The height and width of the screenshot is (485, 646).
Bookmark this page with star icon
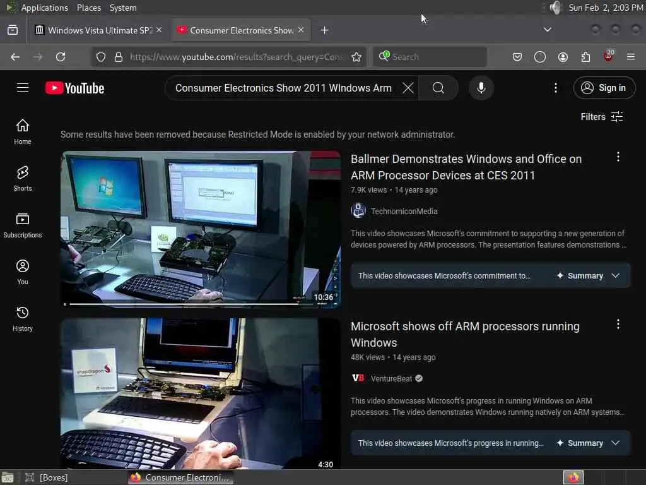(x=356, y=57)
